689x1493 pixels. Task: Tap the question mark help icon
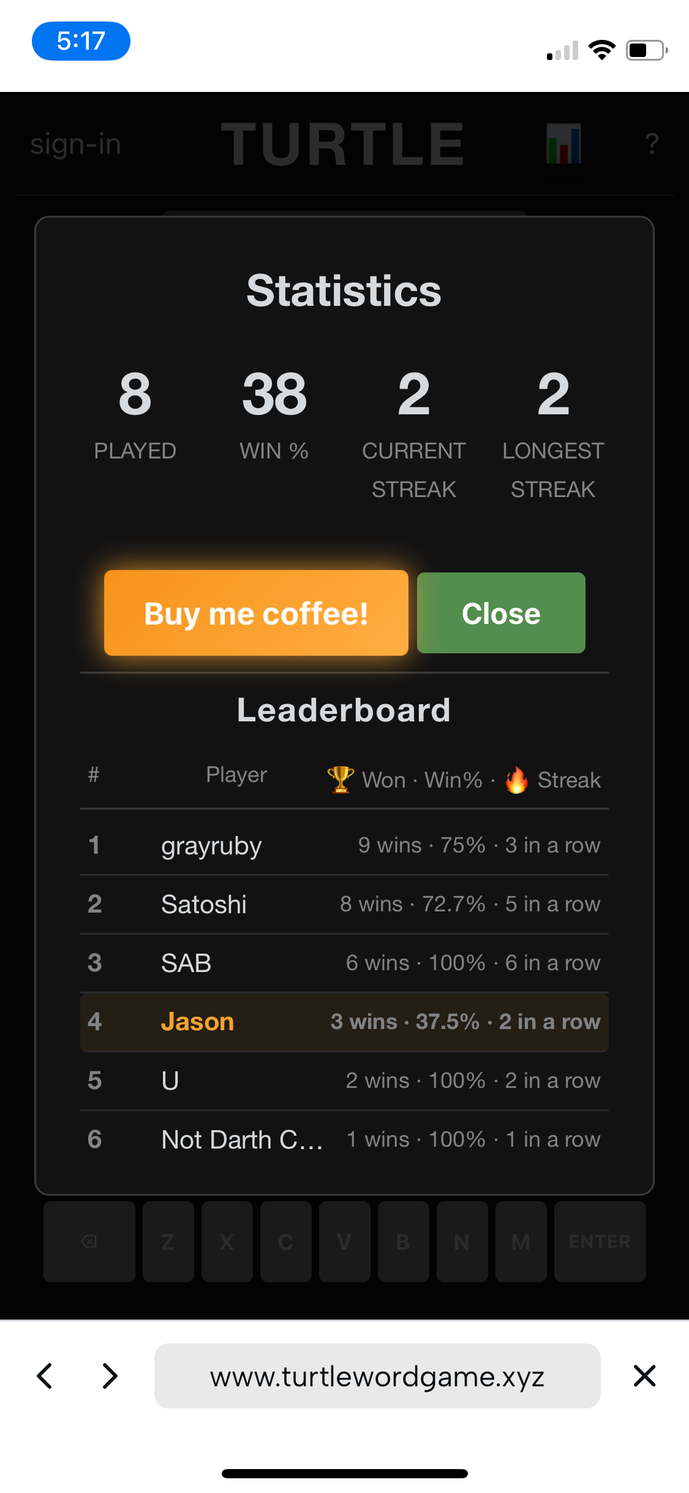pos(652,144)
